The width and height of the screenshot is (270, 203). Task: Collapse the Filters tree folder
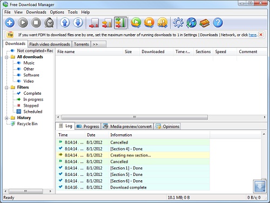6,88
